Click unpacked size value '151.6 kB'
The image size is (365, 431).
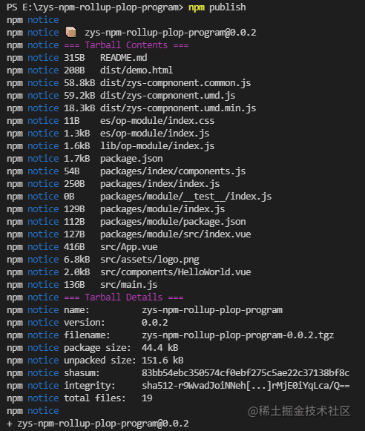pos(162,361)
